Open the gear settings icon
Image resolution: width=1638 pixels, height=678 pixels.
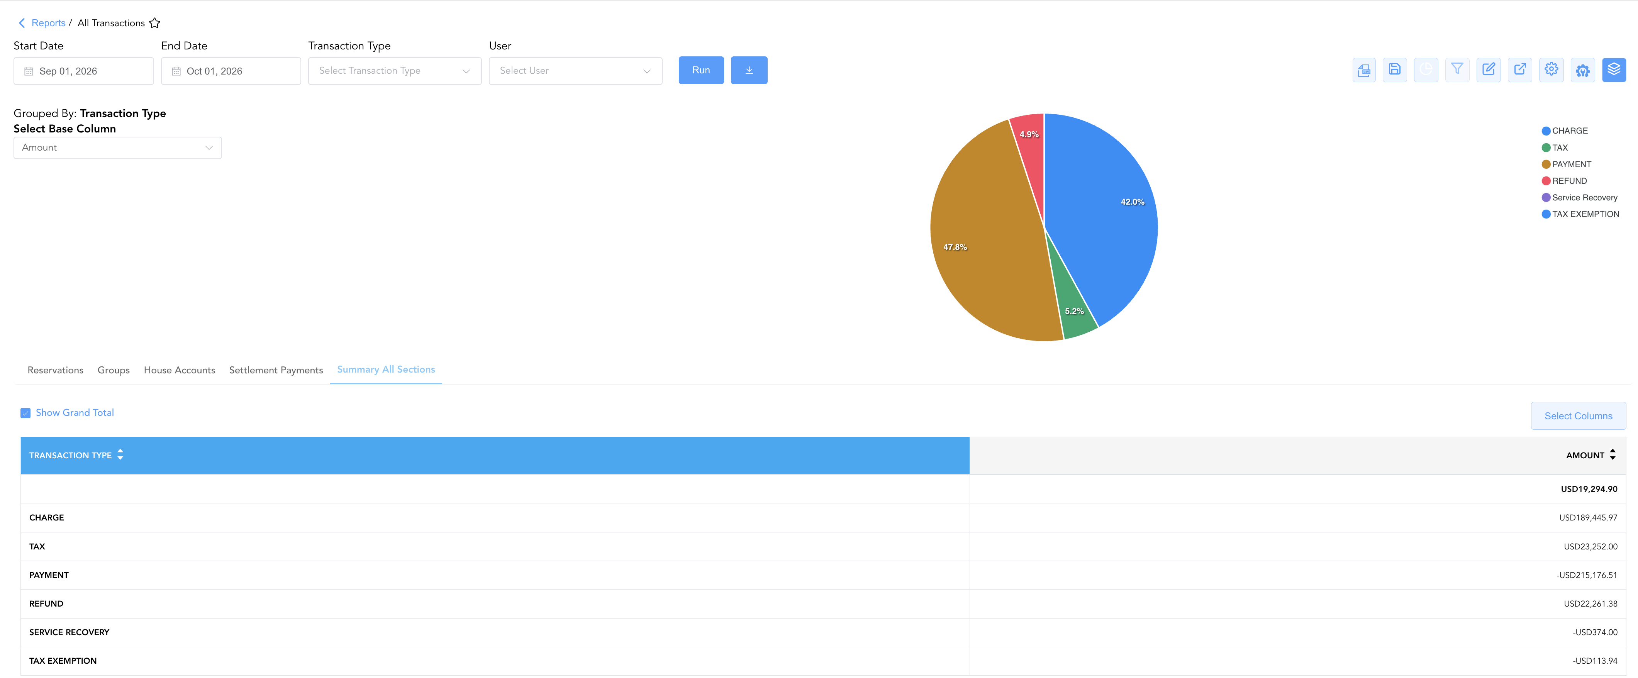click(x=1551, y=70)
